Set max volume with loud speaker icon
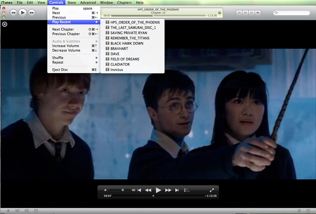Screen dimensions: 316x214 click(133, 190)
